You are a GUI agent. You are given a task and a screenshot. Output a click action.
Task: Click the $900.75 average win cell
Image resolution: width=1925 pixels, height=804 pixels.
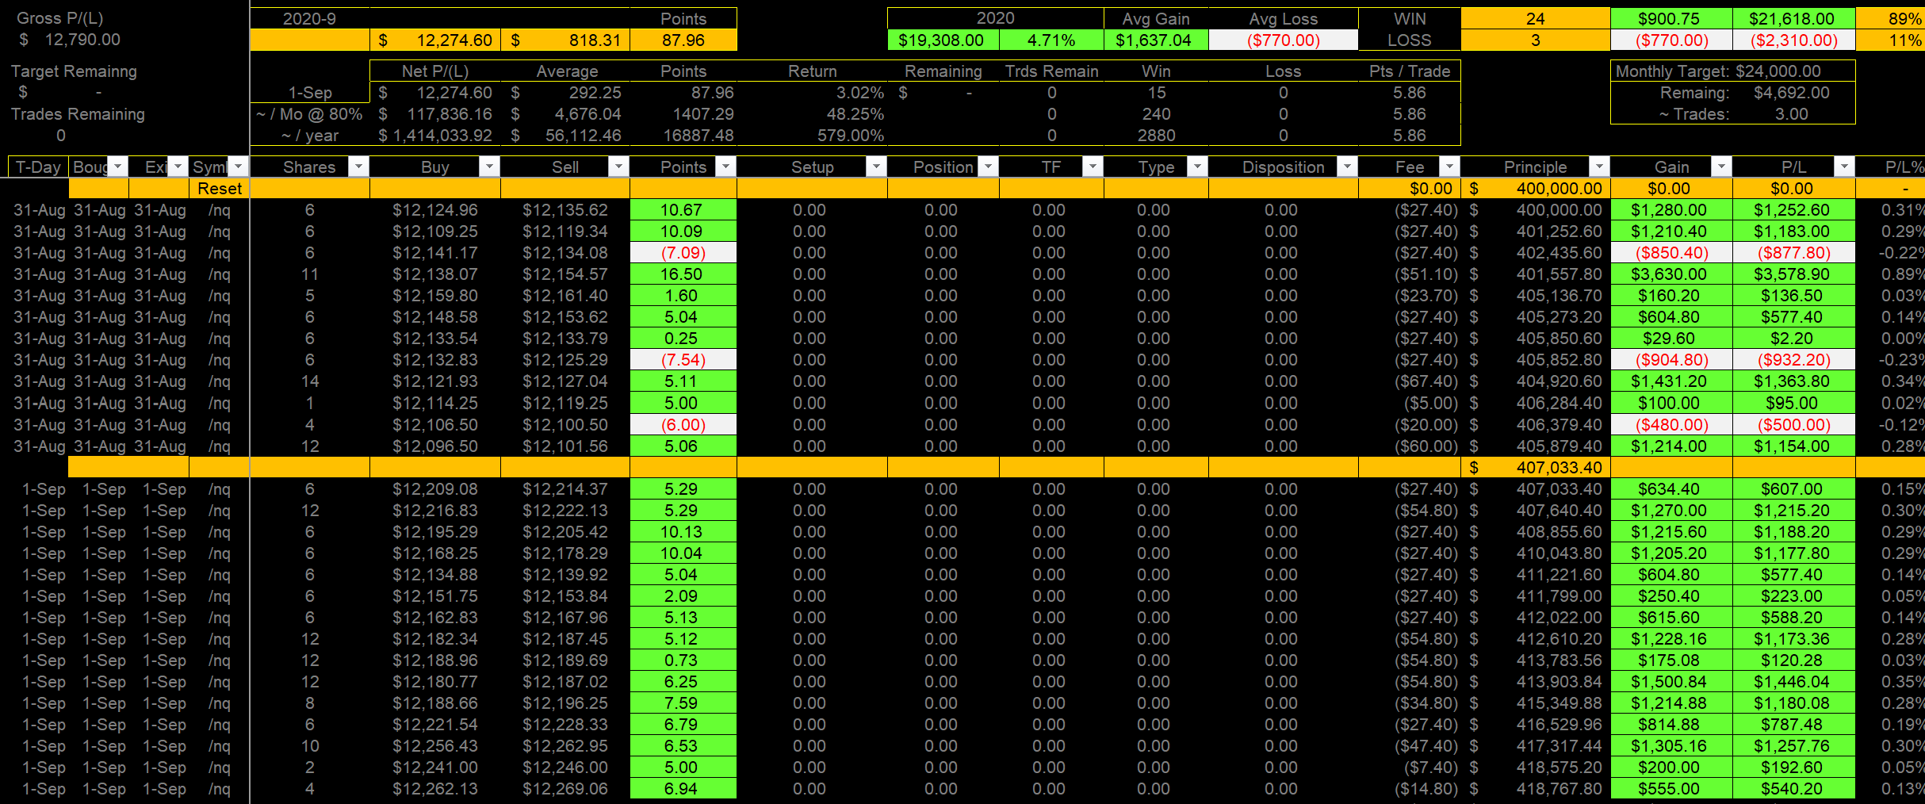point(1671,18)
